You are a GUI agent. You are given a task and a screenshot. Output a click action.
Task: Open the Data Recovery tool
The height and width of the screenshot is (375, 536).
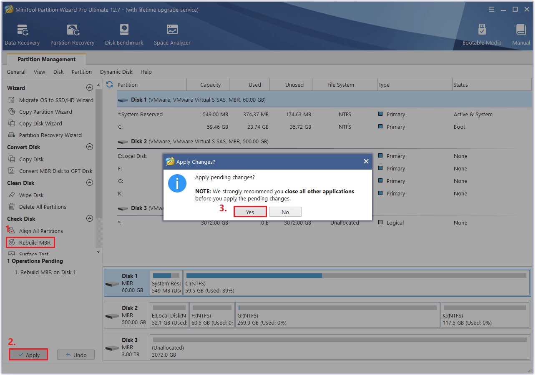22,35
